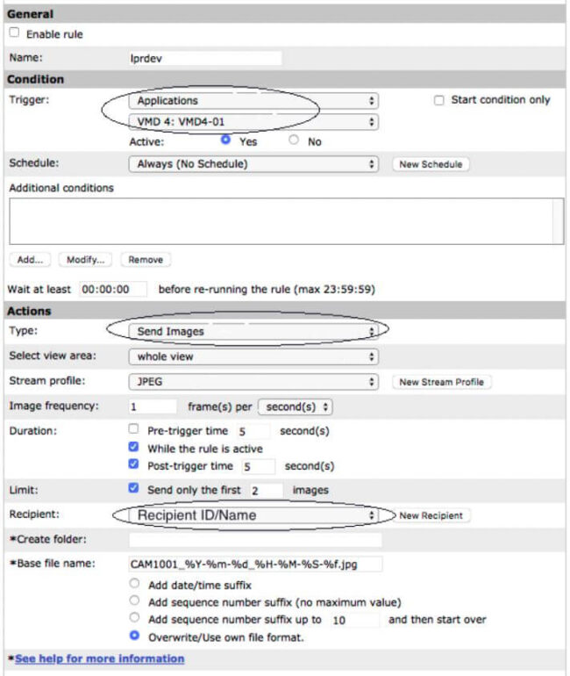Image resolution: width=570 pixels, height=676 pixels.
Task: Click inside Additional conditions list box
Action: point(281,221)
